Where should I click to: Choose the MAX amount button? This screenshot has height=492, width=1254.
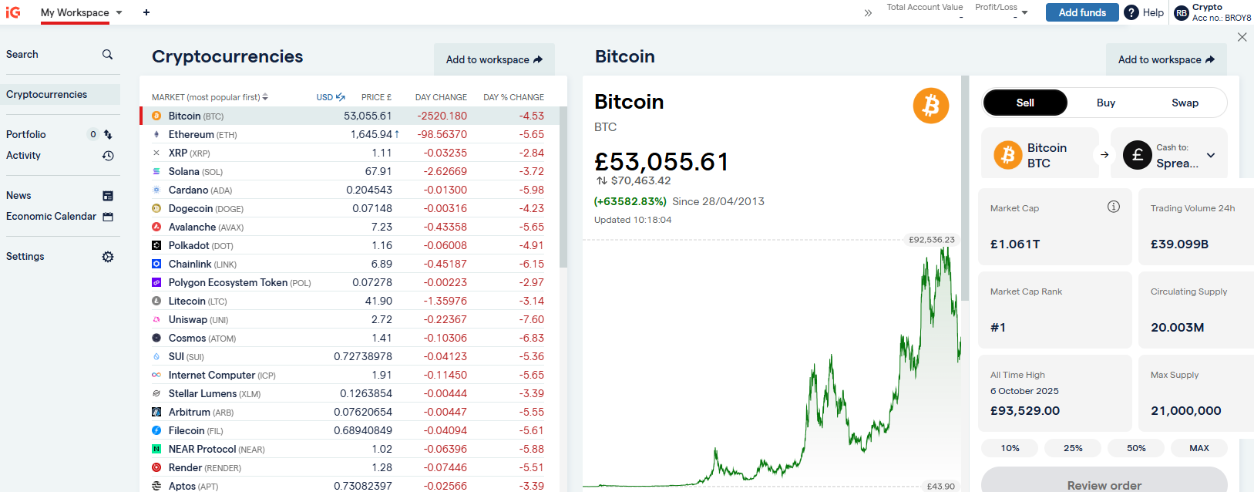tap(1199, 448)
